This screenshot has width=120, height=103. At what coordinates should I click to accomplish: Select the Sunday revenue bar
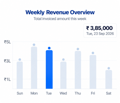[20, 75]
